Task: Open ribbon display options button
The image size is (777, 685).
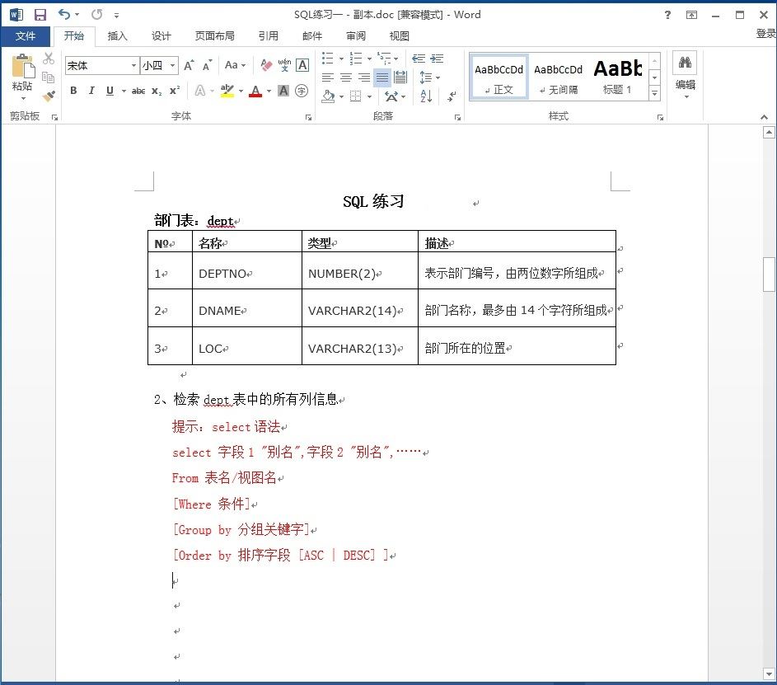Action: click(x=691, y=15)
